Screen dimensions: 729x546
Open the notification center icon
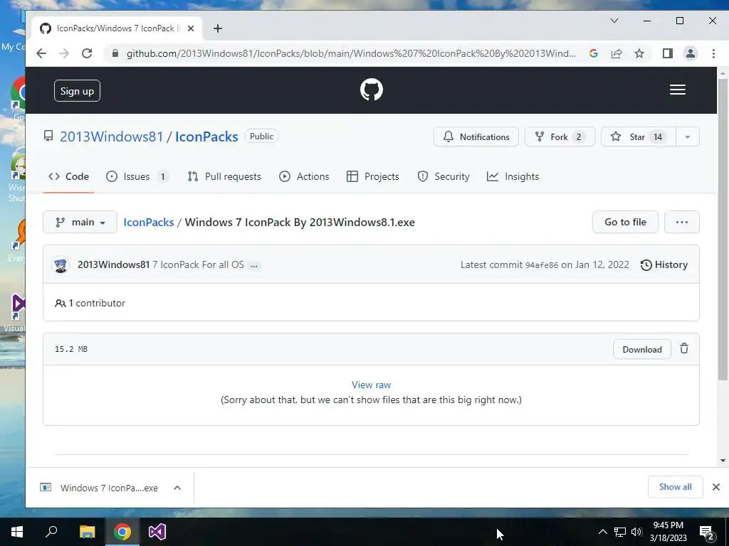(707, 532)
